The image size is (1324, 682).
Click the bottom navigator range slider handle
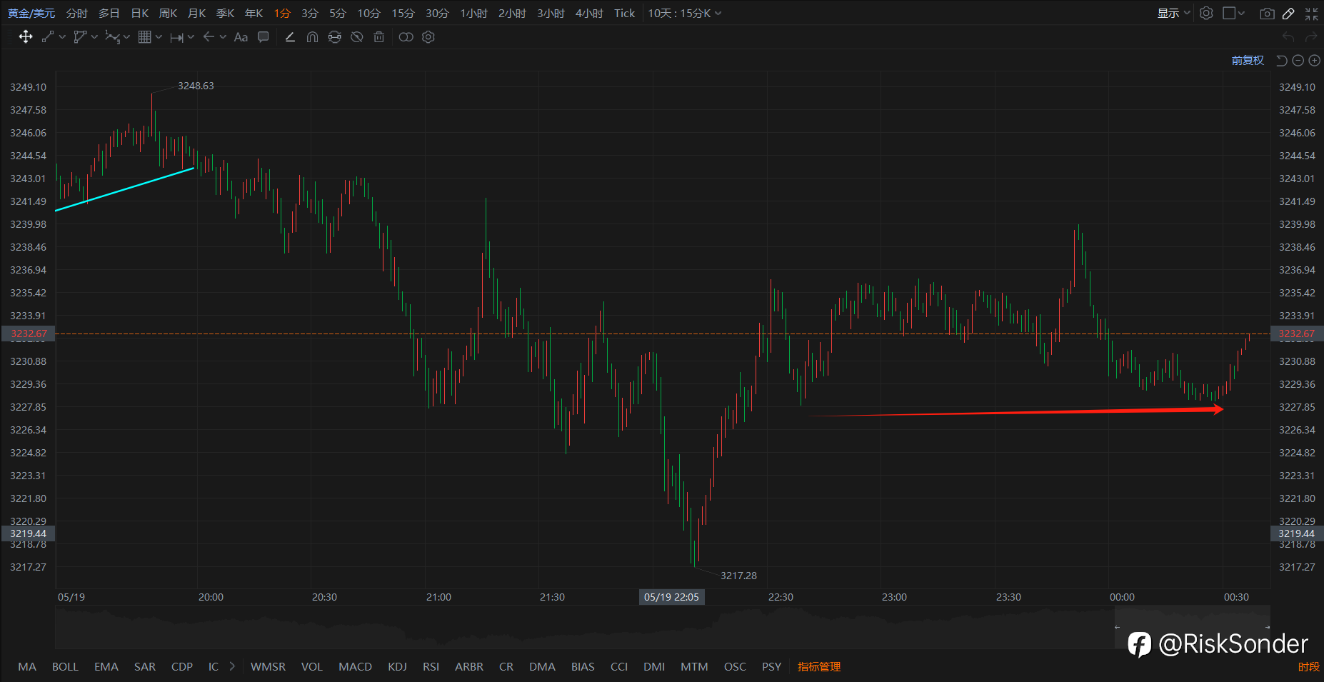[1193, 627]
